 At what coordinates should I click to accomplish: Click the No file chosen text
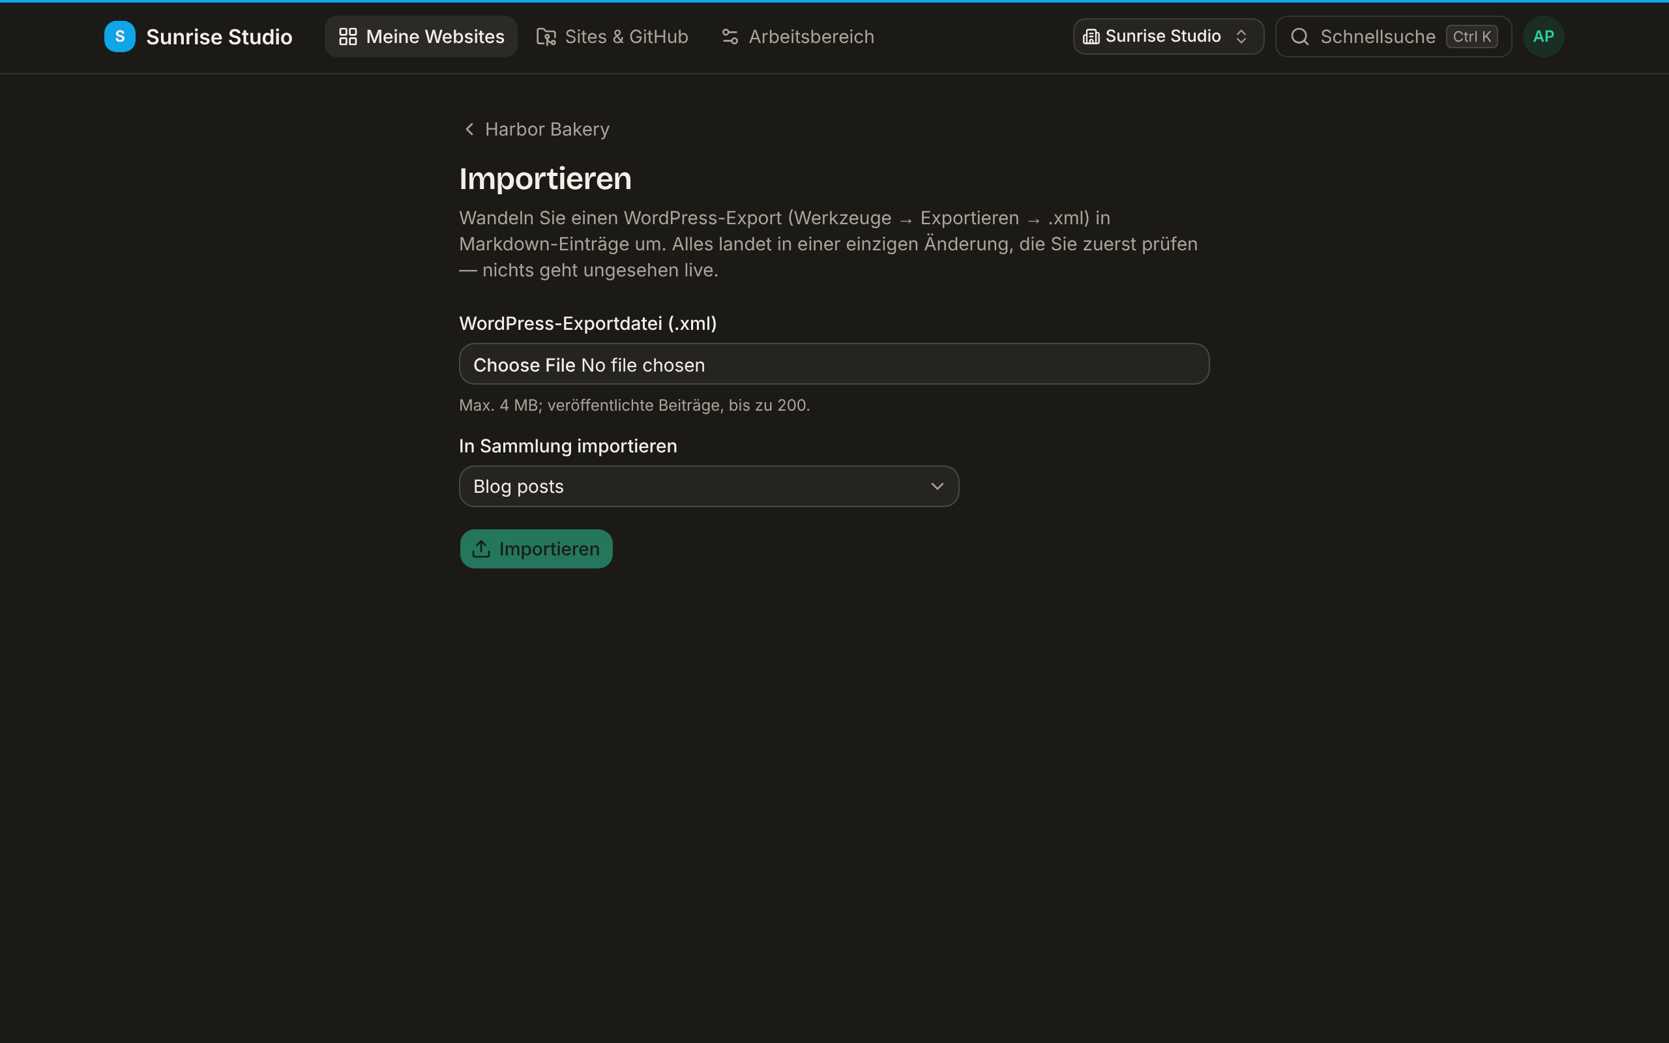tap(643, 365)
